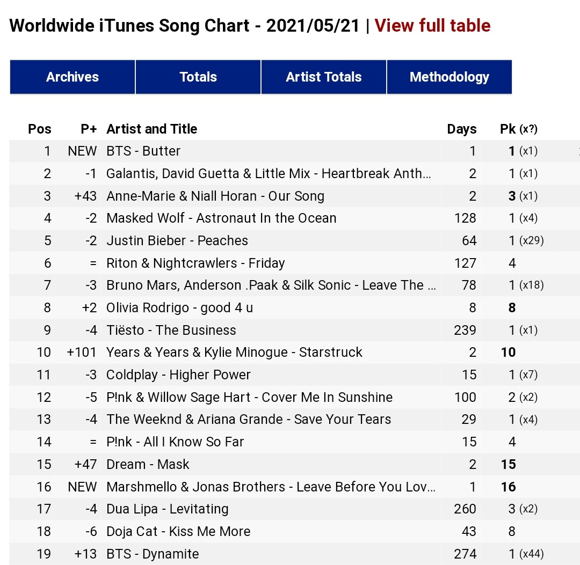Click Masked Wolf - Astronaut In the Ocean

click(221, 218)
